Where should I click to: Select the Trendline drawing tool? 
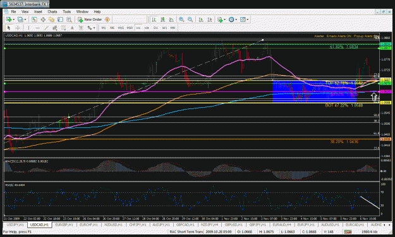click(46, 28)
